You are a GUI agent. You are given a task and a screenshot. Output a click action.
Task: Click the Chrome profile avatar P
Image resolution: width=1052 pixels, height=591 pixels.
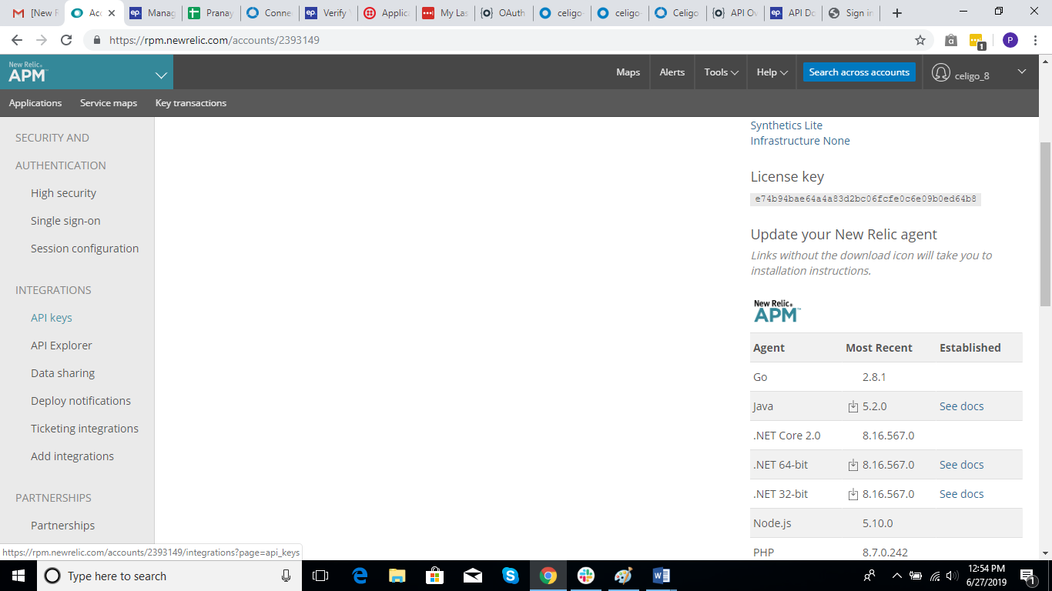click(1010, 40)
